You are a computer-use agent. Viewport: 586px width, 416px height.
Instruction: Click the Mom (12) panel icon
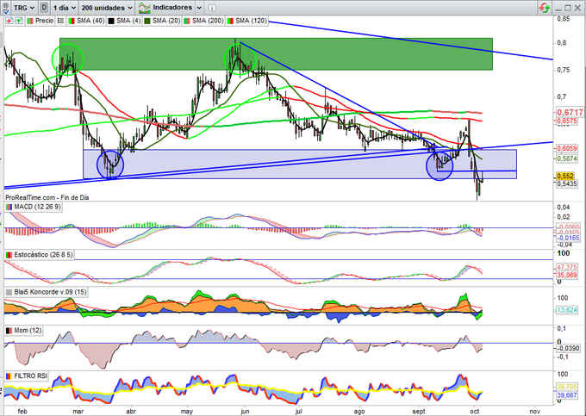pyautogui.click(x=9, y=331)
